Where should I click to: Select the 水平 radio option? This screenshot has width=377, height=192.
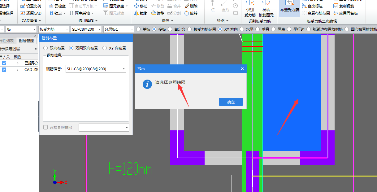(x=247, y=29)
